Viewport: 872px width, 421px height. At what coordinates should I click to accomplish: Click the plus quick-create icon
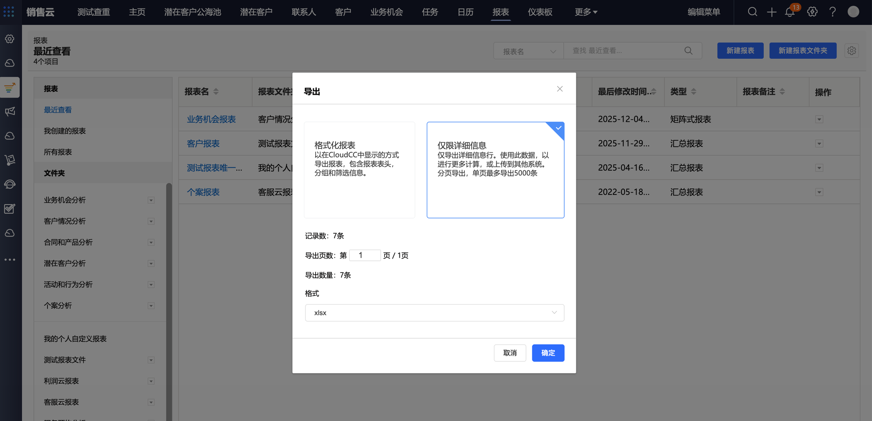[771, 12]
